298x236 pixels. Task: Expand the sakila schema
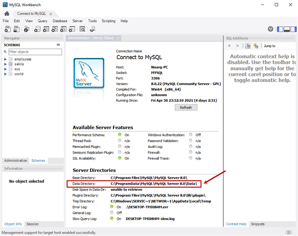click(x=5, y=64)
